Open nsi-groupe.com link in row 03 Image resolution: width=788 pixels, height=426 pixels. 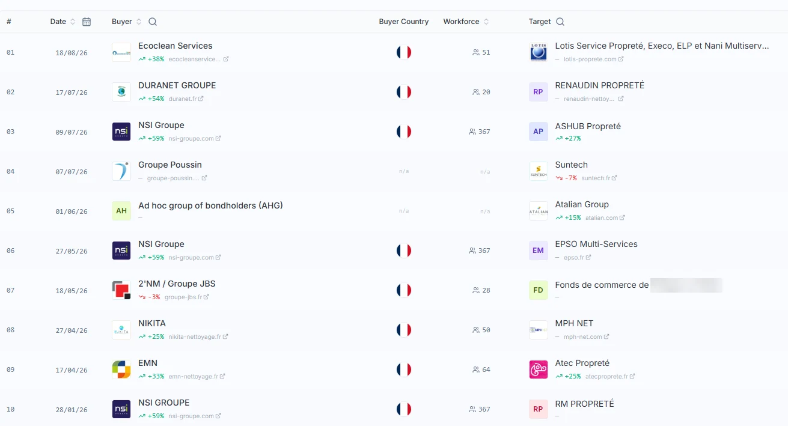(x=195, y=139)
